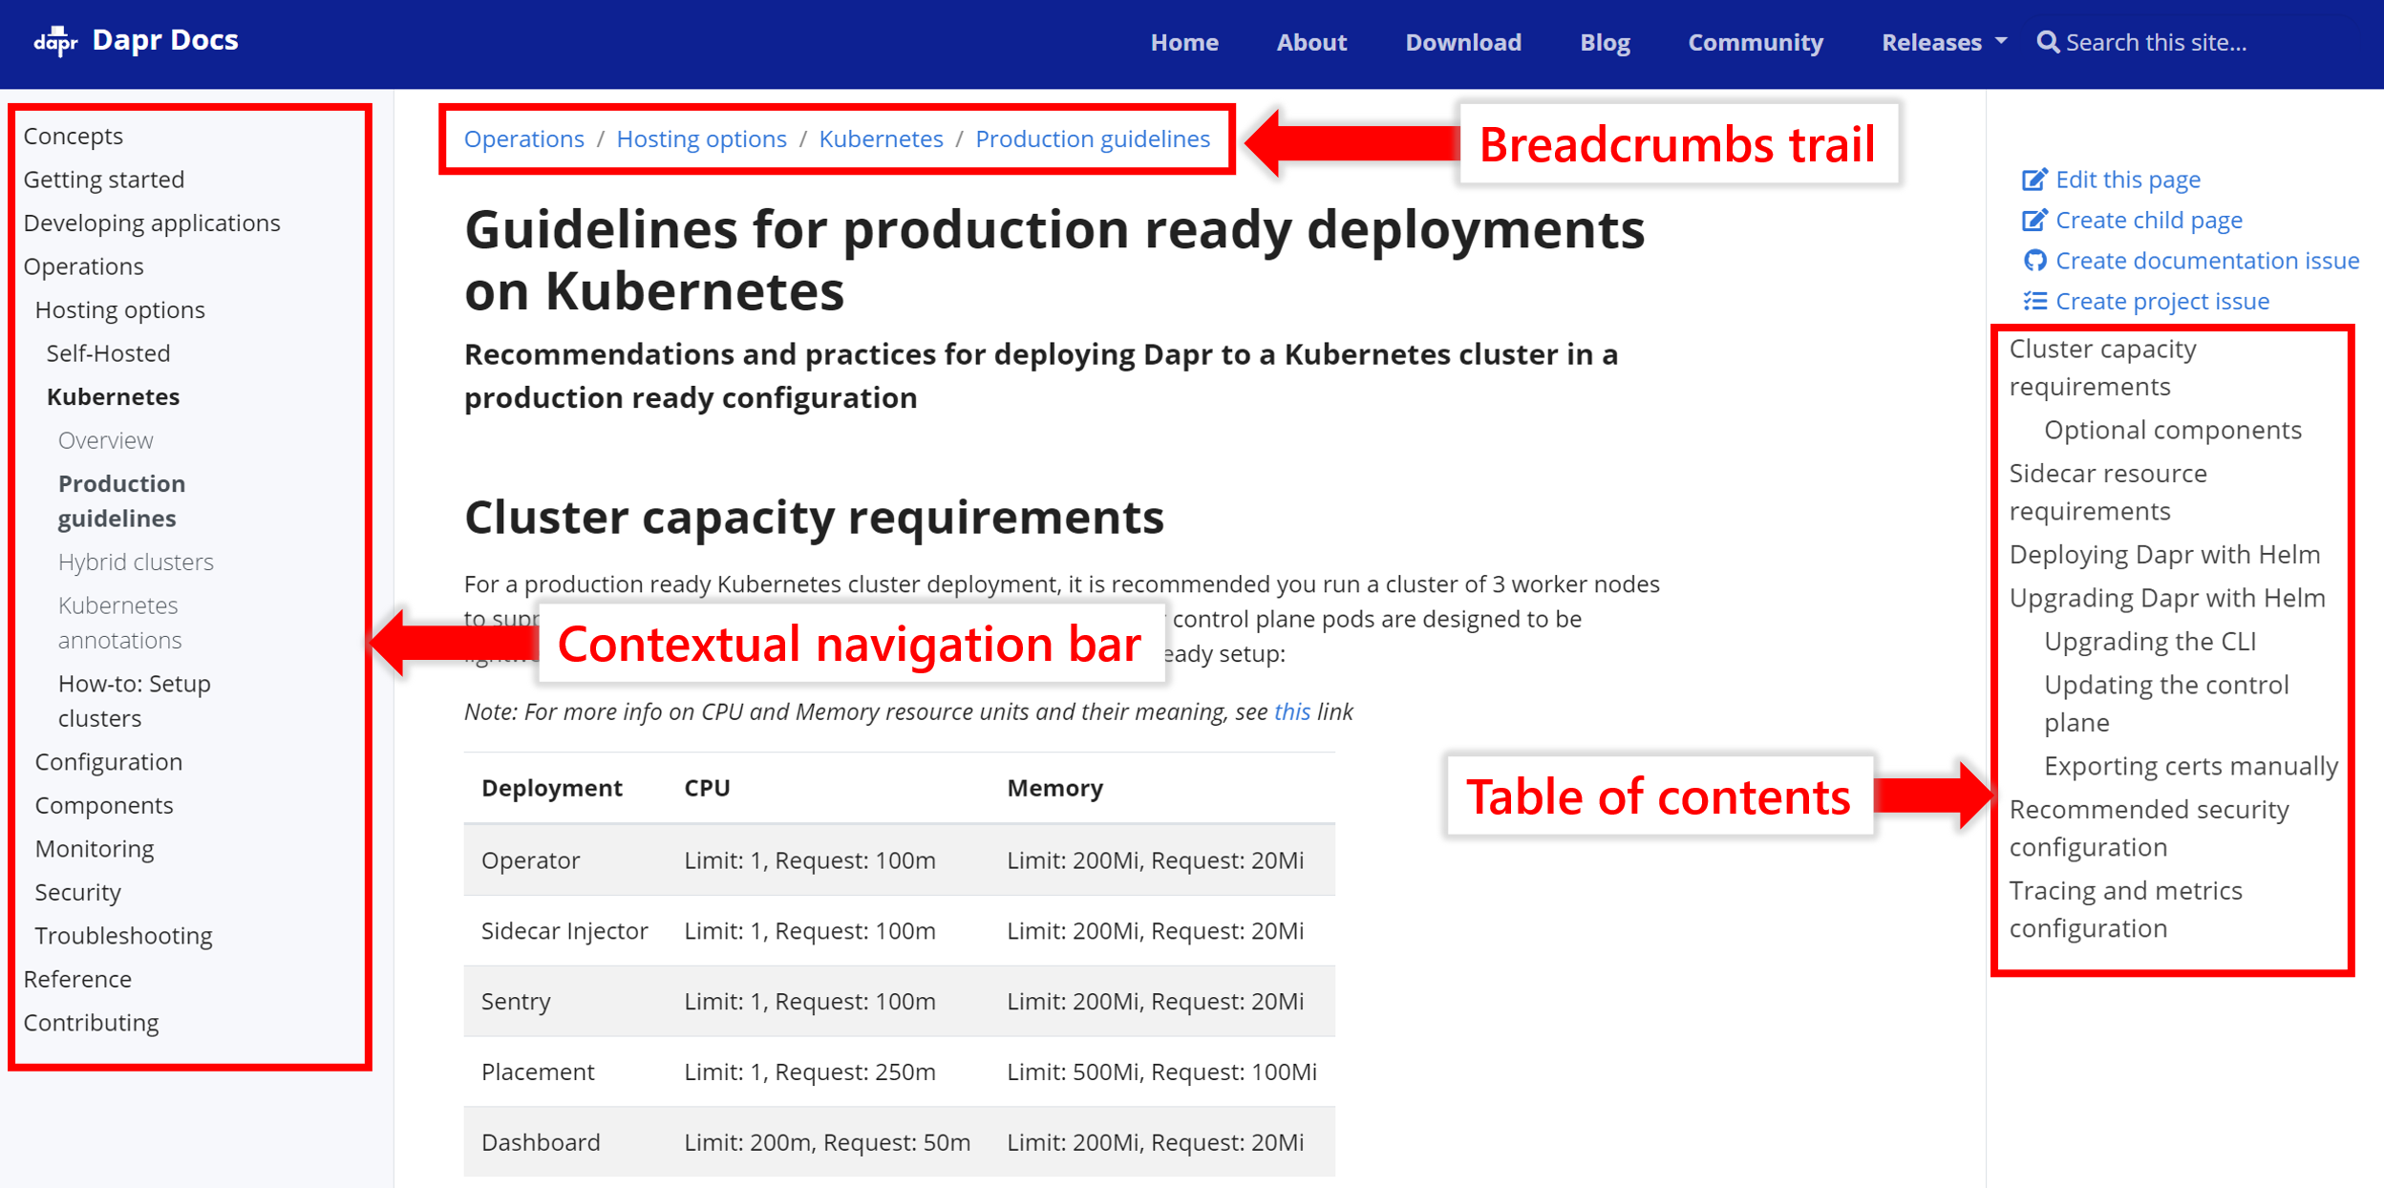Click the search magnifier icon

click(x=2047, y=42)
